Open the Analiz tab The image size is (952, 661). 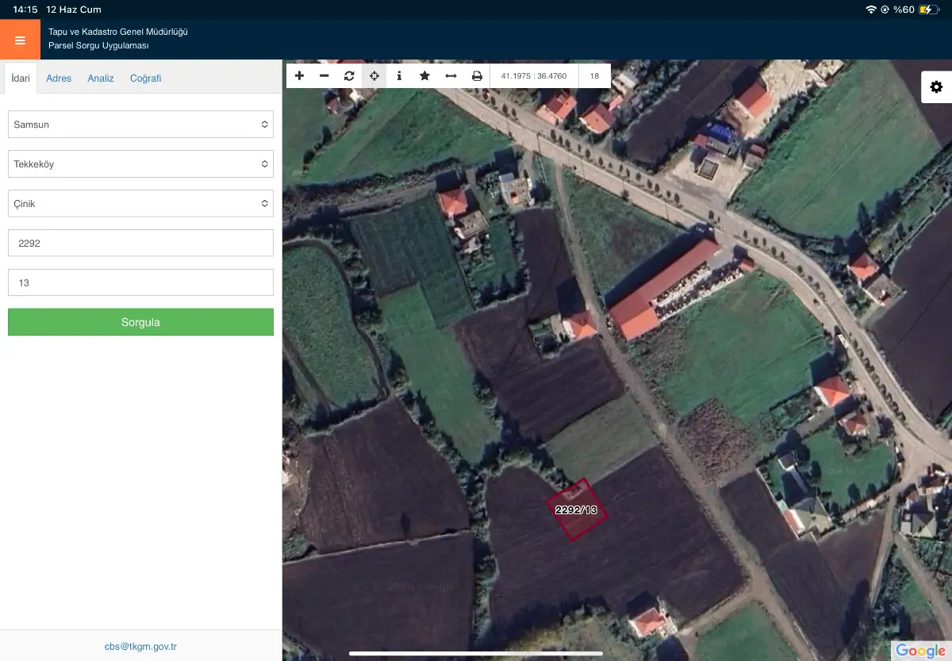click(x=101, y=79)
